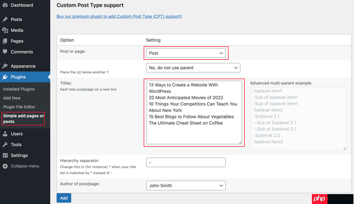Screen dimensions: 354x204
Task: Click the blue Add button
Action: (64, 198)
